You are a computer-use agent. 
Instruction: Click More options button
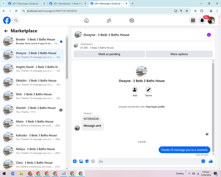(179, 54)
